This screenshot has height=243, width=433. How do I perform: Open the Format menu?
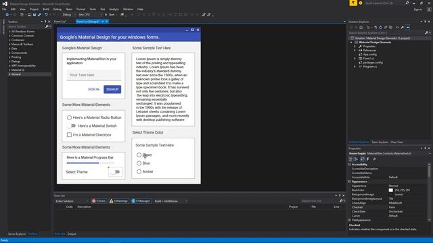pos(81,9)
